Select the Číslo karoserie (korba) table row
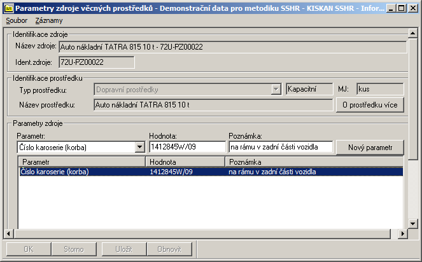Image resolution: width=422 pixels, height=262 pixels. tap(211, 172)
